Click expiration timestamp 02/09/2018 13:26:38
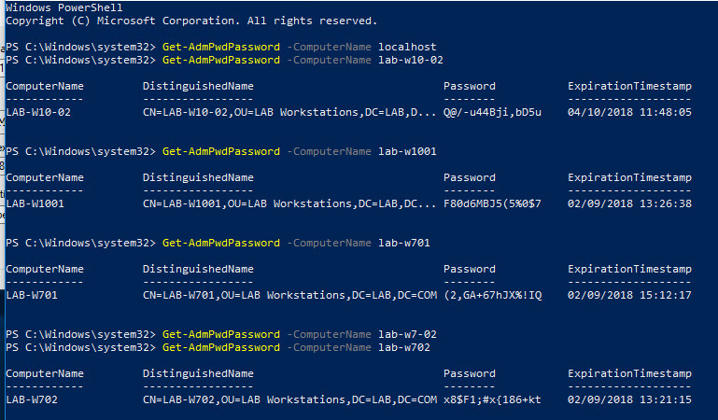This screenshot has height=420, width=718. point(629,203)
